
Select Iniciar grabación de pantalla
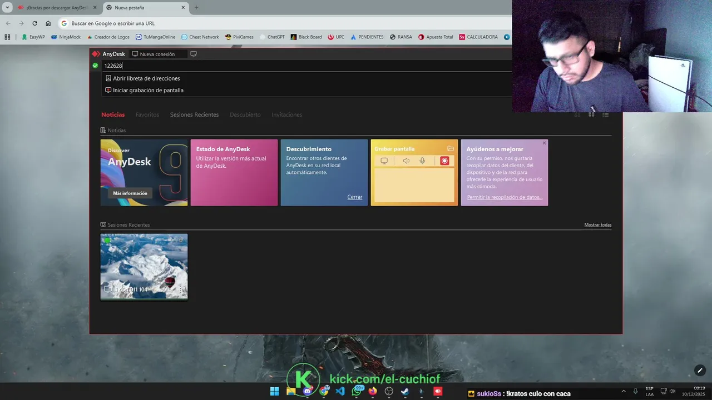tap(144, 90)
